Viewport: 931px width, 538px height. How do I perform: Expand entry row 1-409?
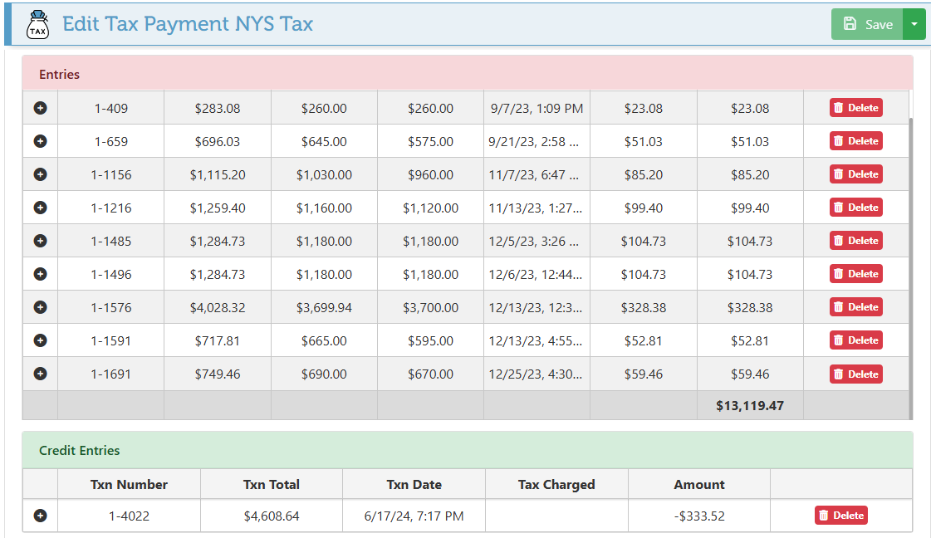tap(40, 108)
